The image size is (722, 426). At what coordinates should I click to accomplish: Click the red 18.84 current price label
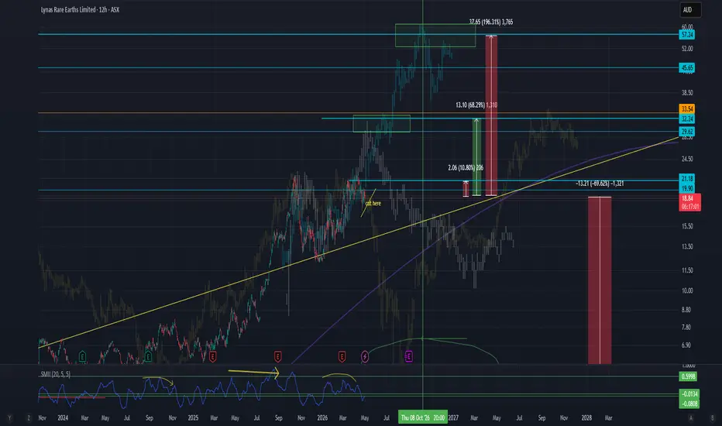point(689,202)
